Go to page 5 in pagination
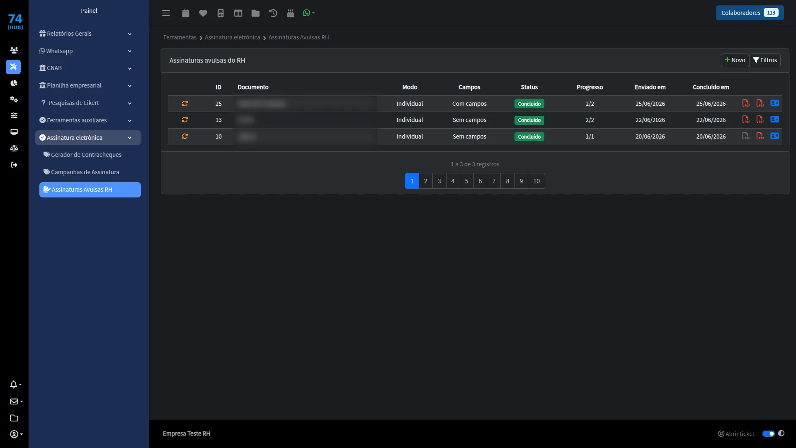 pyautogui.click(x=466, y=181)
